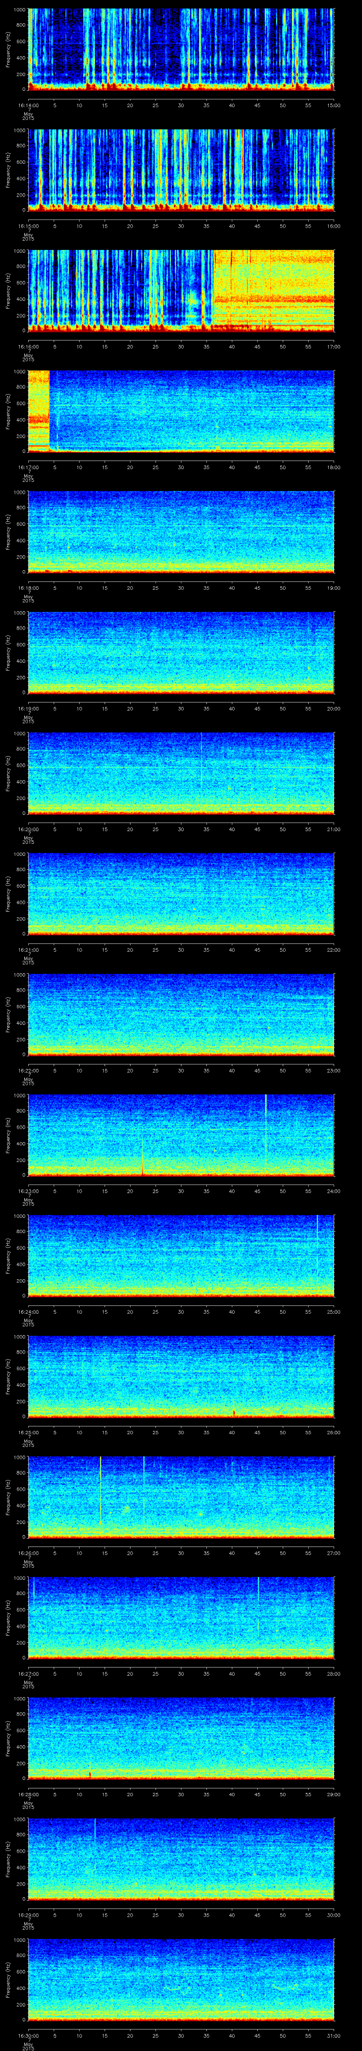This screenshot has width=362, height=2051.
Task: Click the 24:00 end time label
Action: (x=333, y=1191)
